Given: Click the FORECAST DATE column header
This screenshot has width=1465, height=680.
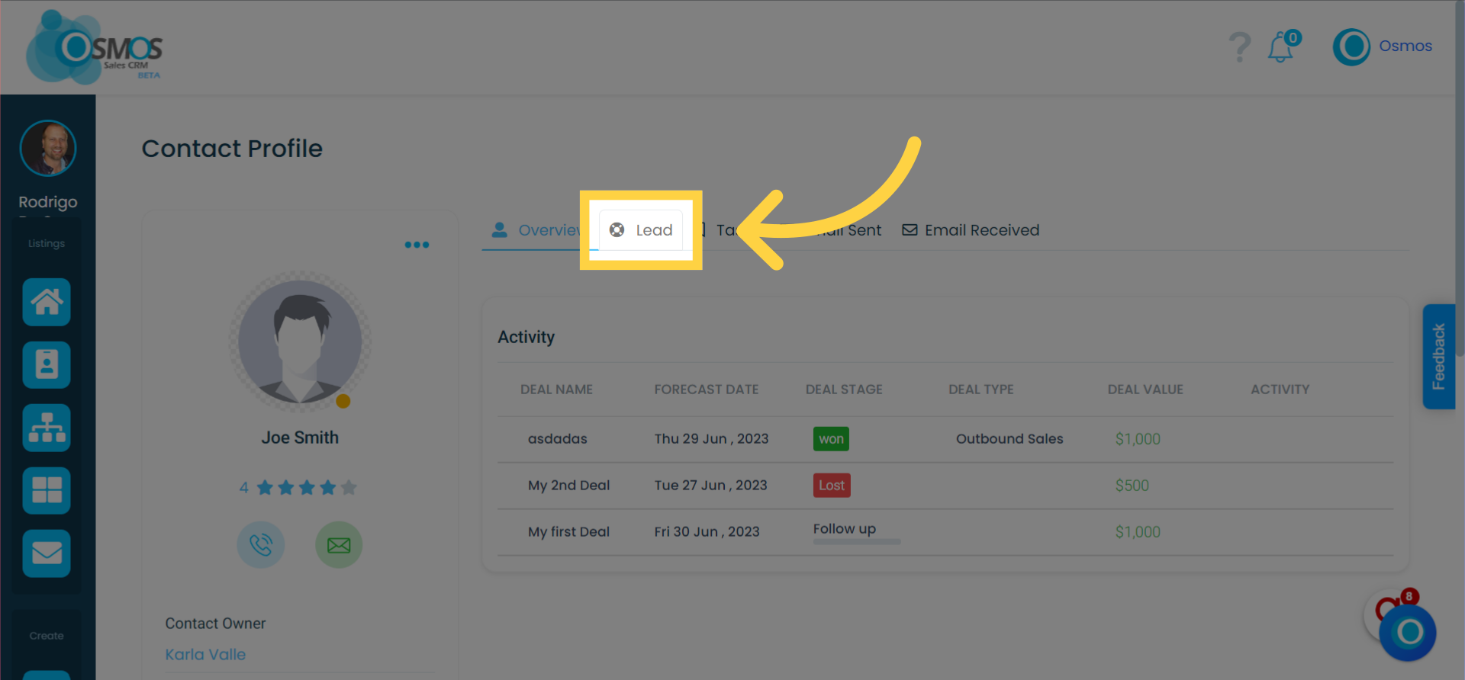Looking at the screenshot, I should (706, 389).
